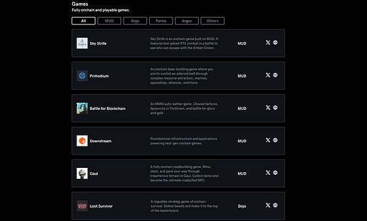
Task: Click the Sky Strife game thumbnail
Action: [x=82, y=43]
